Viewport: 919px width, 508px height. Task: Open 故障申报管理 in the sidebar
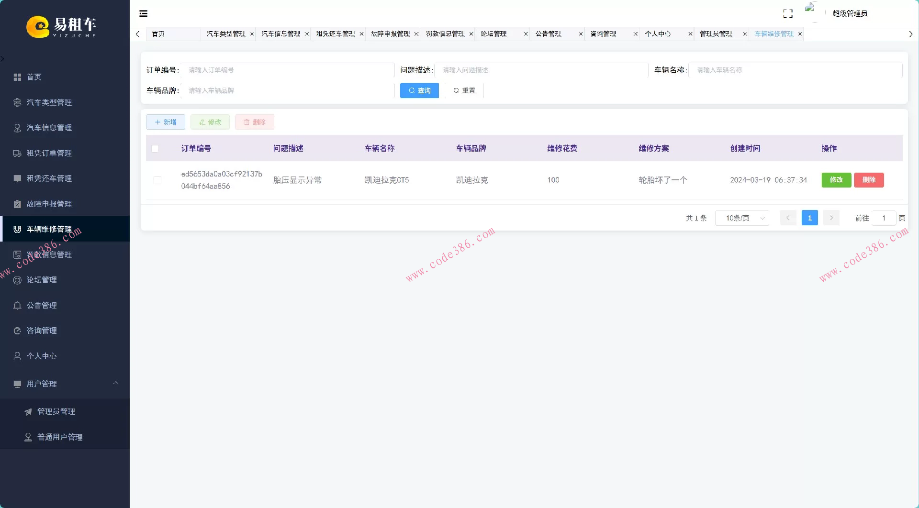tap(49, 204)
